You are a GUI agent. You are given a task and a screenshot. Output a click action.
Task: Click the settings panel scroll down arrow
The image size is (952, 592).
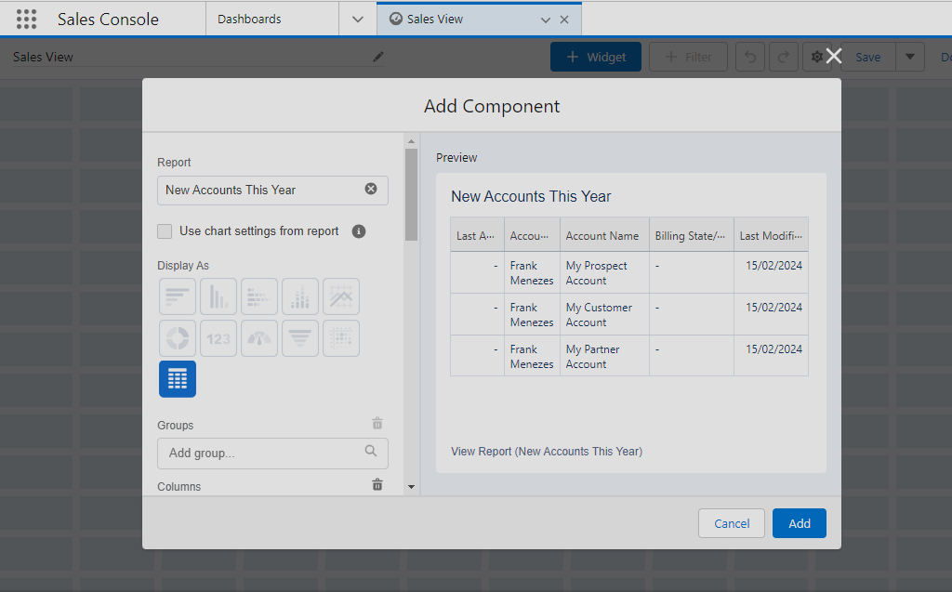tap(411, 487)
